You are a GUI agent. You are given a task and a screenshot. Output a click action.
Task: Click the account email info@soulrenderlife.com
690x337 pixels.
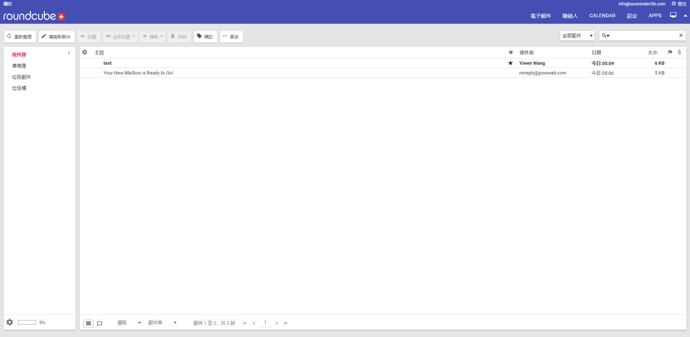coord(642,4)
